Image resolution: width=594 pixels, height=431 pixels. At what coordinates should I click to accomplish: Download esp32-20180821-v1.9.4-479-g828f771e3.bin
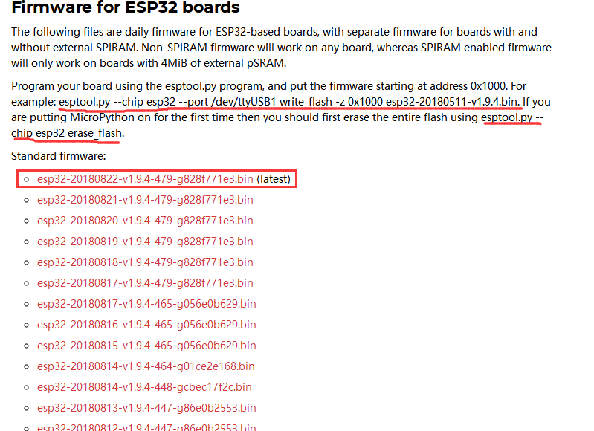coord(145,200)
